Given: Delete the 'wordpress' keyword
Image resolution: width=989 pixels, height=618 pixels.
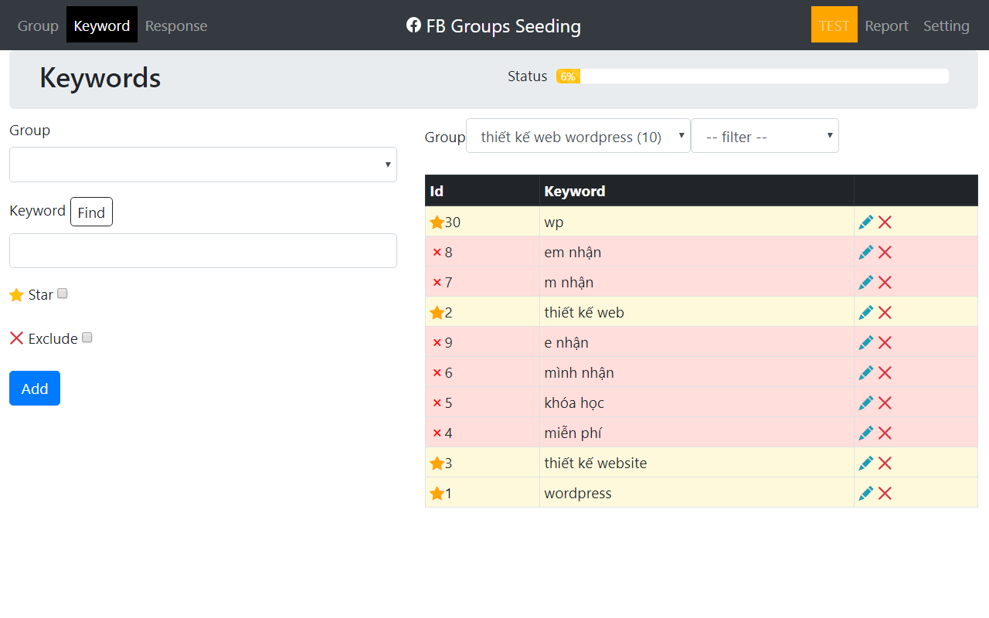Looking at the screenshot, I should coord(885,493).
